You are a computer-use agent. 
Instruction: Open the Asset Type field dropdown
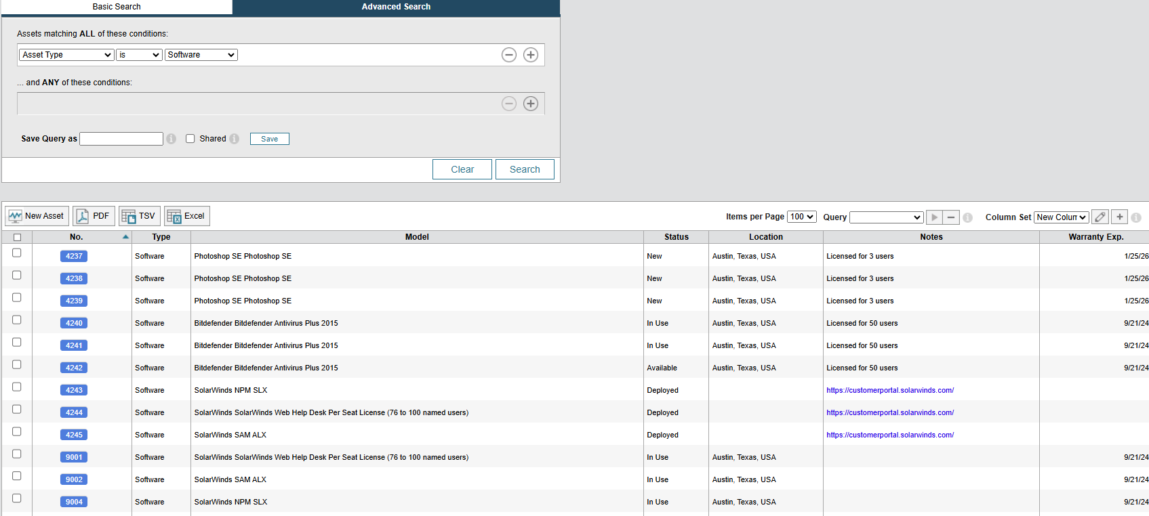click(66, 55)
